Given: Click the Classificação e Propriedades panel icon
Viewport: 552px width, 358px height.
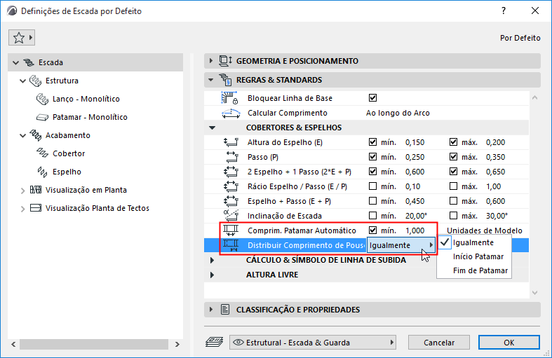Looking at the screenshot, I should click(x=225, y=310).
